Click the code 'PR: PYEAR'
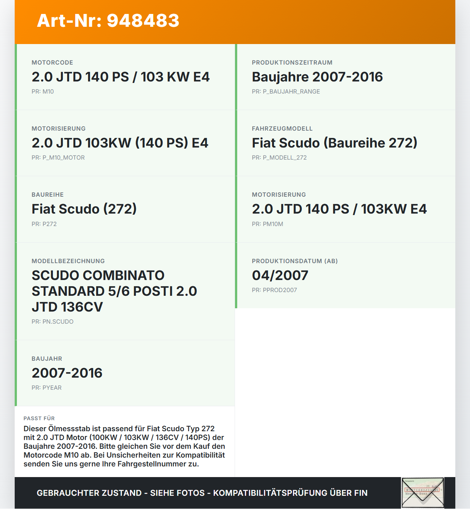470x509 pixels. pos(47,388)
